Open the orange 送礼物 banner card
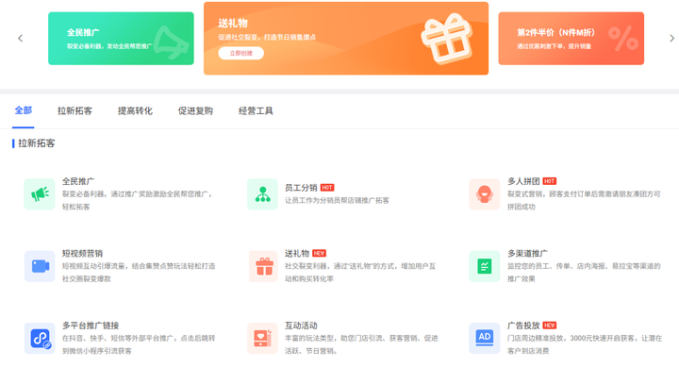Image resolution: width=679 pixels, height=368 pixels. click(346, 38)
